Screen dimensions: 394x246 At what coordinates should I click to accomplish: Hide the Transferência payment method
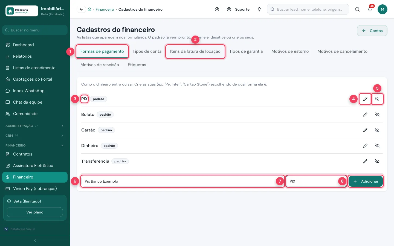click(x=377, y=161)
